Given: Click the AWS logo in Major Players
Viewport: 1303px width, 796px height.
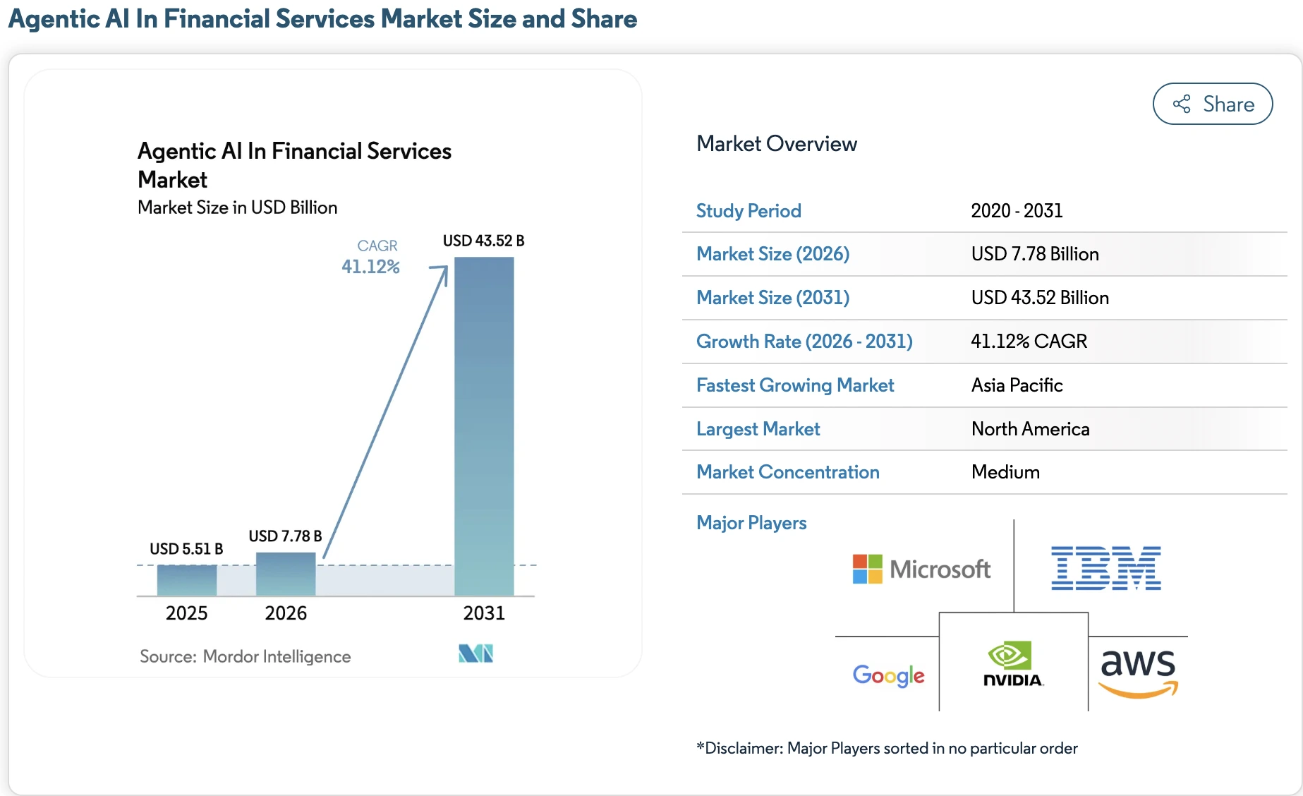Looking at the screenshot, I should coord(1138,673).
